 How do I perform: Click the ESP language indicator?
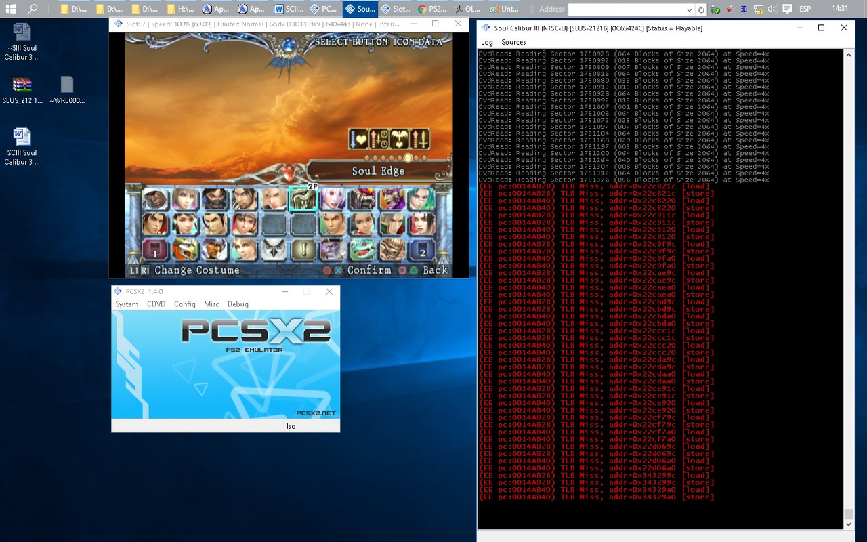tap(805, 9)
